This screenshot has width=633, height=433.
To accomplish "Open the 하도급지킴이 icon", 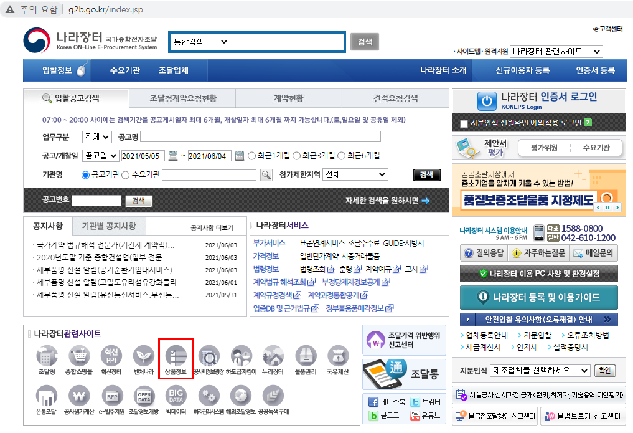I will click(x=241, y=356).
